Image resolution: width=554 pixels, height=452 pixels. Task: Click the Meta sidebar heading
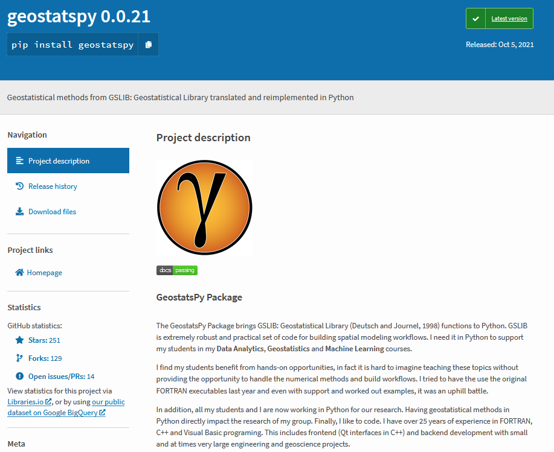coord(16,444)
